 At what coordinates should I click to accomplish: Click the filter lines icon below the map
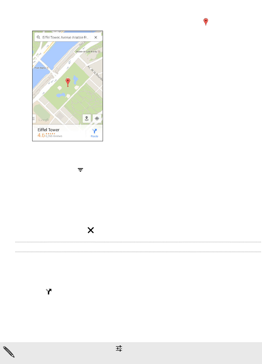80,170
